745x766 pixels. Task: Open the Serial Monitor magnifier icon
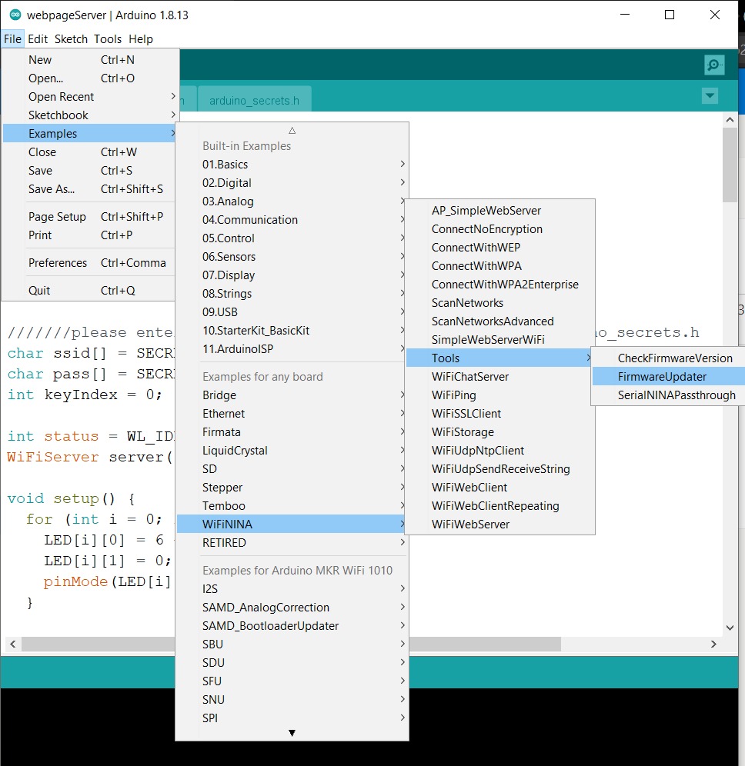click(713, 65)
